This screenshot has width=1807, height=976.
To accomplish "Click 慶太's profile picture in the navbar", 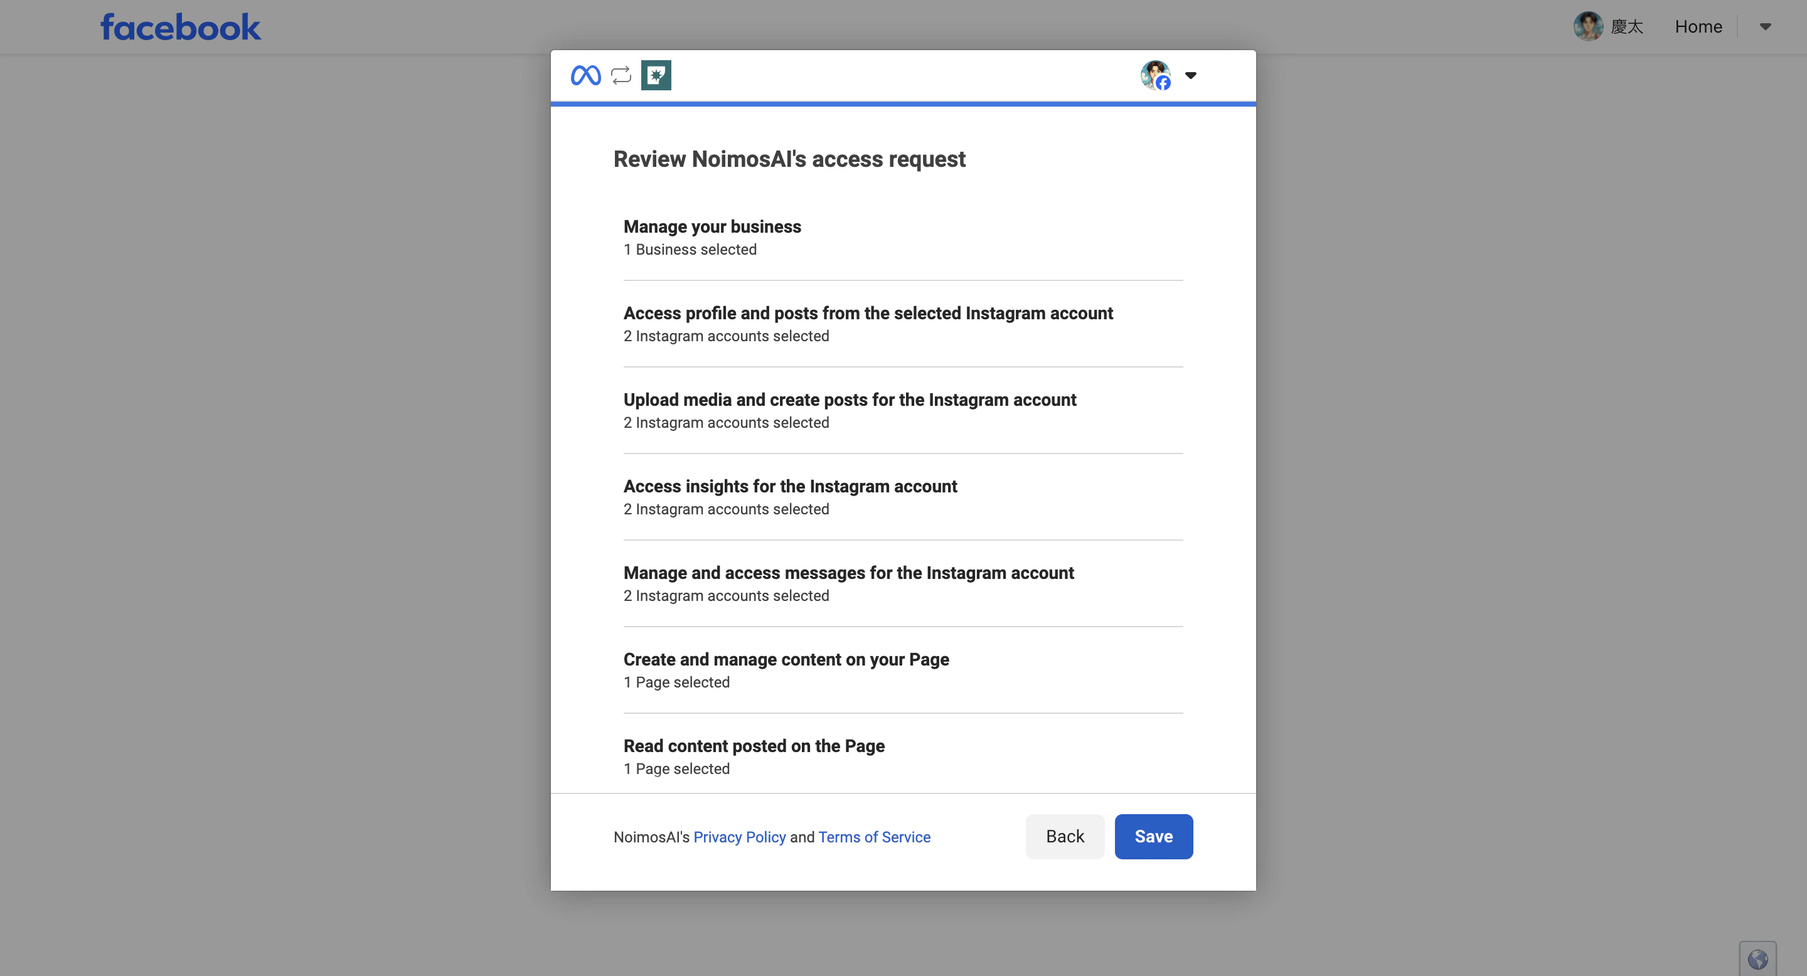I will (x=1589, y=26).
